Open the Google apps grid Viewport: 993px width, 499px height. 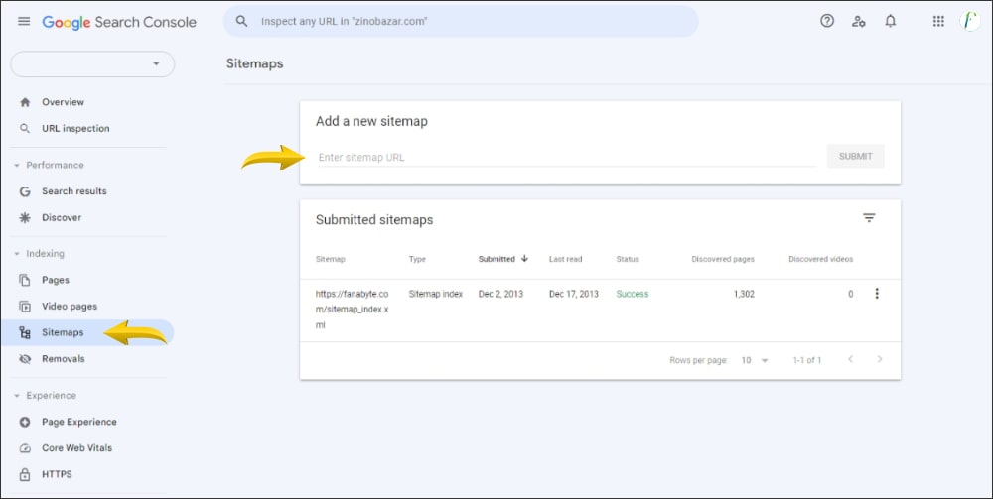click(x=938, y=21)
